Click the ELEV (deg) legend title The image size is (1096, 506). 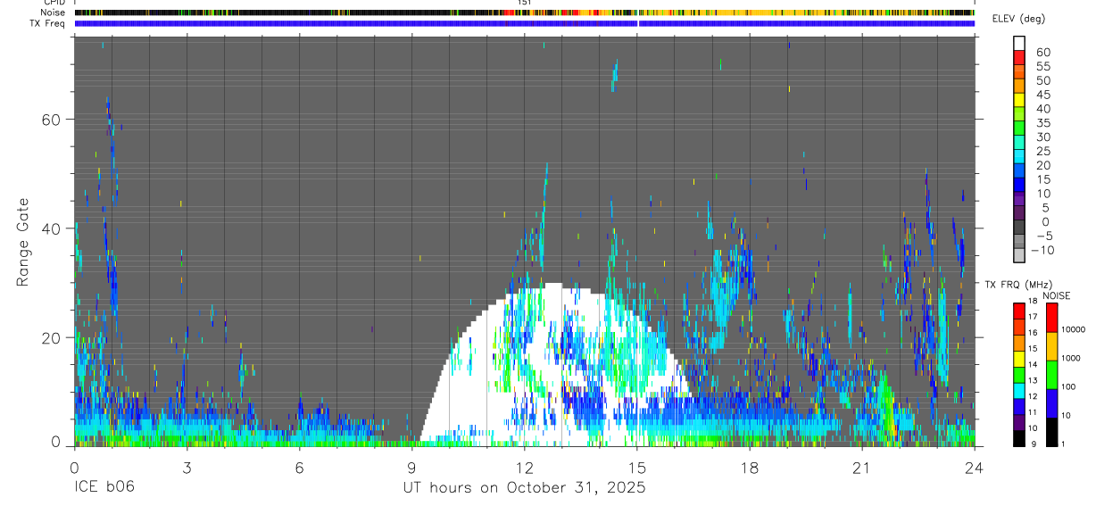pyautogui.click(x=1018, y=19)
